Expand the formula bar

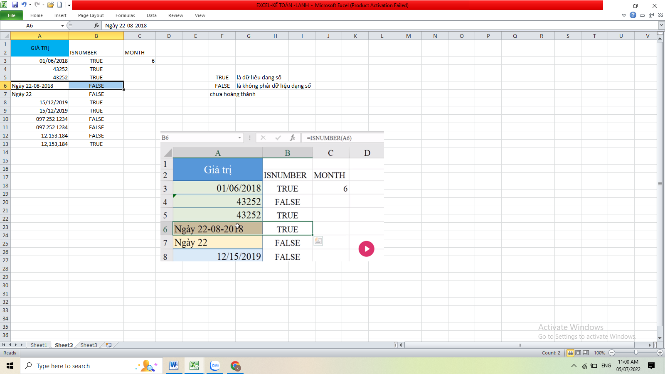[661, 25]
